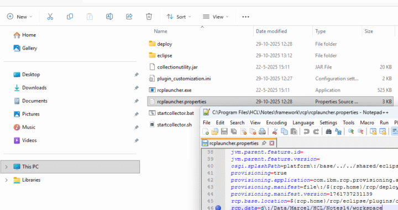Click Copy icon in Notepad++ toolbar
398x210 pixels.
(284, 132)
